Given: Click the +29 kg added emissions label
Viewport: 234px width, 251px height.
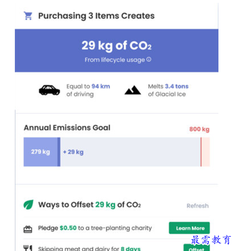Looking at the screenshot, I should pyautogui.click(x=73, y=152).
